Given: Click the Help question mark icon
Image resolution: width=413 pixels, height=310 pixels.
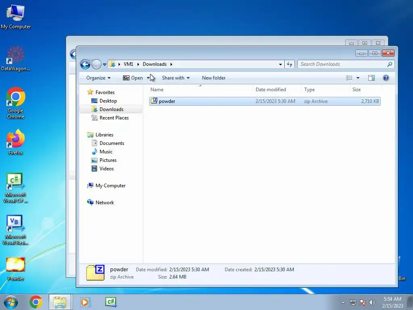Looking at the screenshot, I should [x=386, y=78].
